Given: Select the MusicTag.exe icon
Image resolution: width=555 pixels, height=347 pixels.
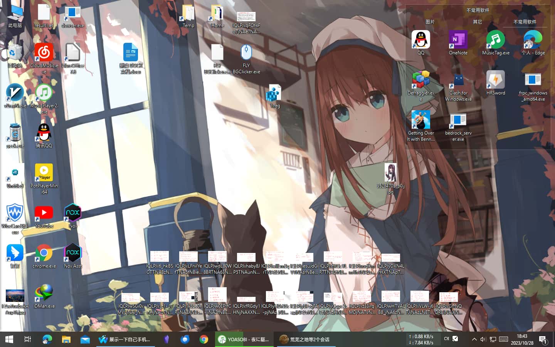Looking at the screenshot, I should 496,40.
